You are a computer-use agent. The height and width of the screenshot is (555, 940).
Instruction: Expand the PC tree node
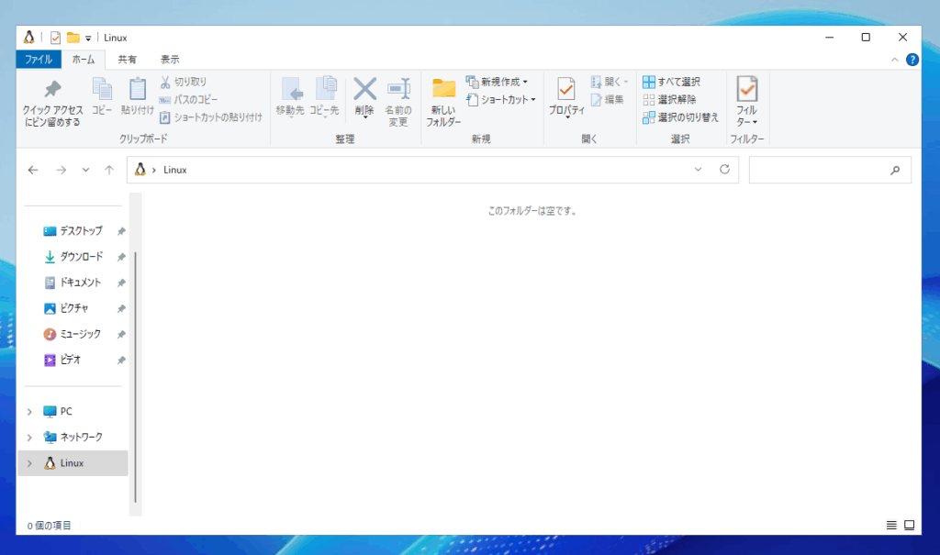(29, 412)
